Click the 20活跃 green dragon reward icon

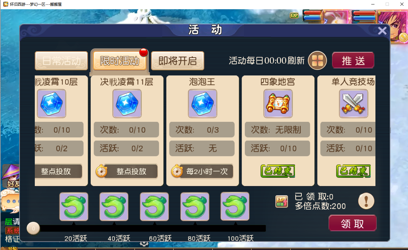tap(74, 206)
